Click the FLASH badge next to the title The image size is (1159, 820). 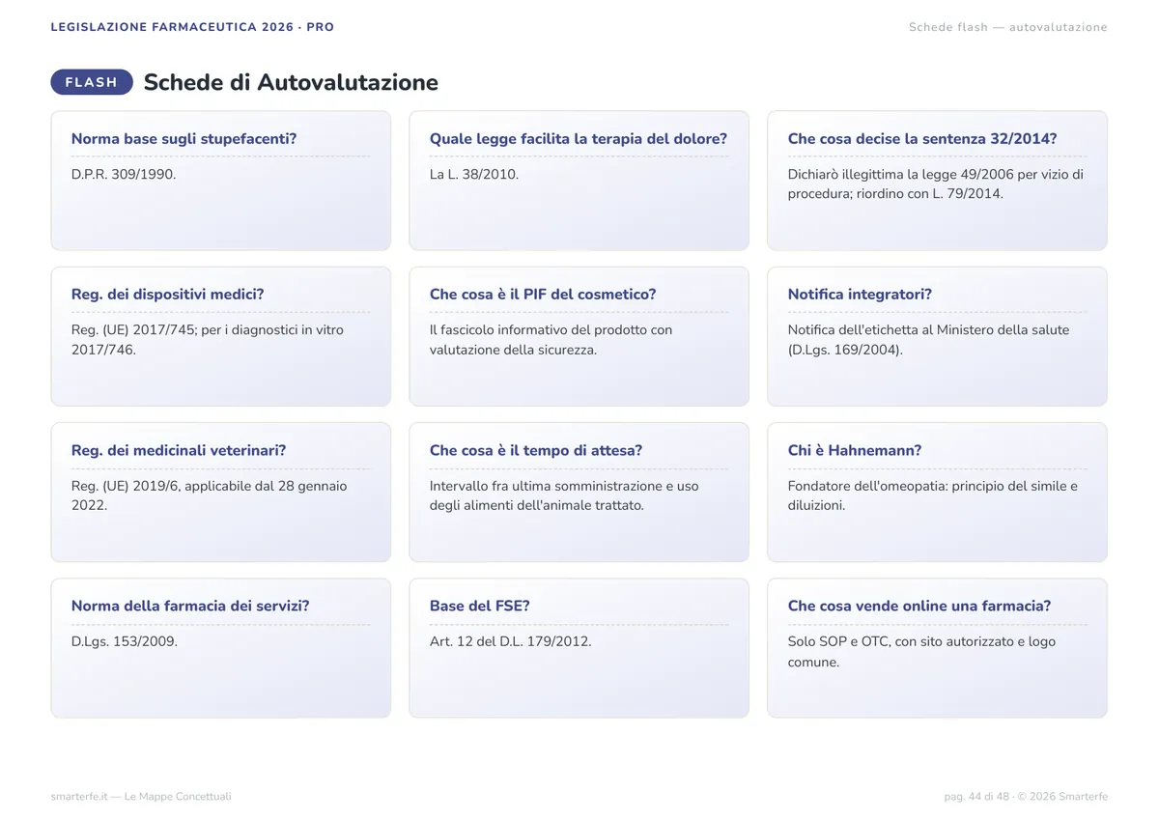pyautogui.click(x=92, y=82)
